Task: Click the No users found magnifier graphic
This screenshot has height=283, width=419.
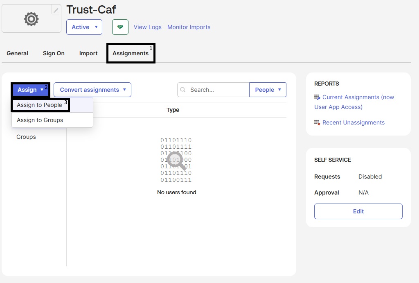Action: [176, 160]
